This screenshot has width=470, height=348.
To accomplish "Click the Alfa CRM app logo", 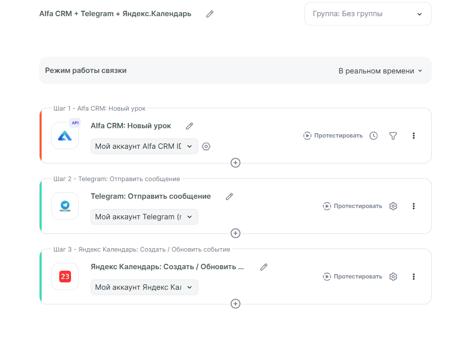I will click(x=65, y=136).
